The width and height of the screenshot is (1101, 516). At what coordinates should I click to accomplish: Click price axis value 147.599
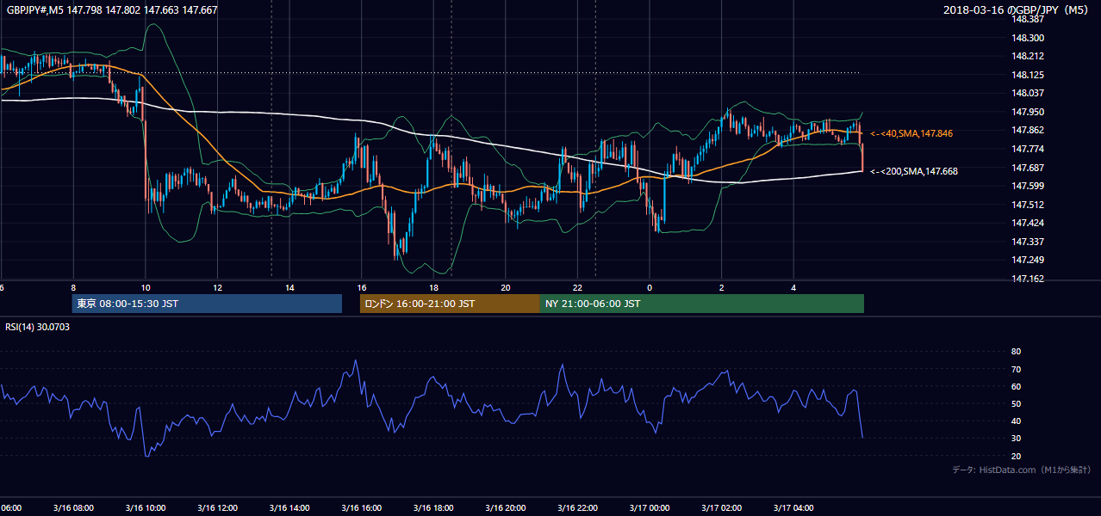point(1029,186)
